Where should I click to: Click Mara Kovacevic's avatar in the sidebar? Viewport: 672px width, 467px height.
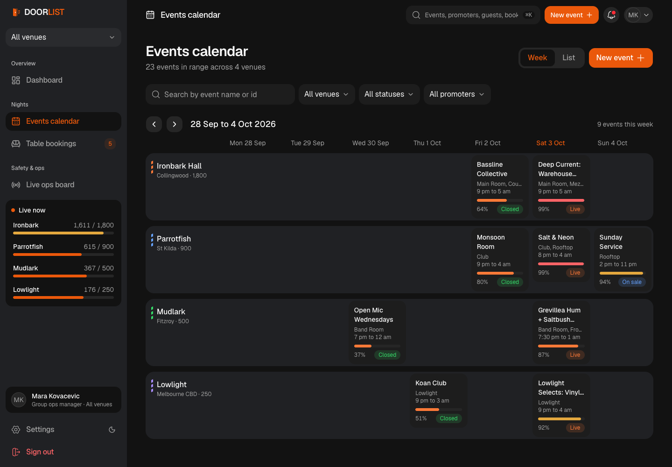tap(19, 400)
